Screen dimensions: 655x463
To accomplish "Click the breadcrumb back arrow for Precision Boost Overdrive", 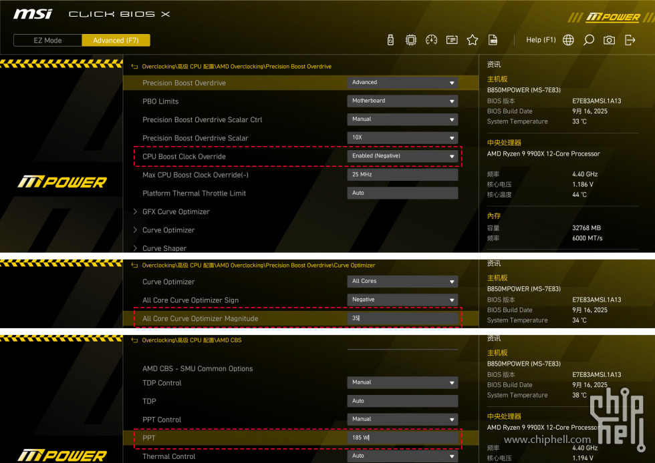I will point(134,67).
